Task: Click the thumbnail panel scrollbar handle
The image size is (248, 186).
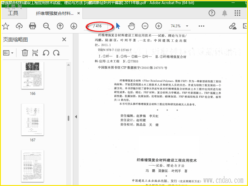Action: [x=69, y=118]
